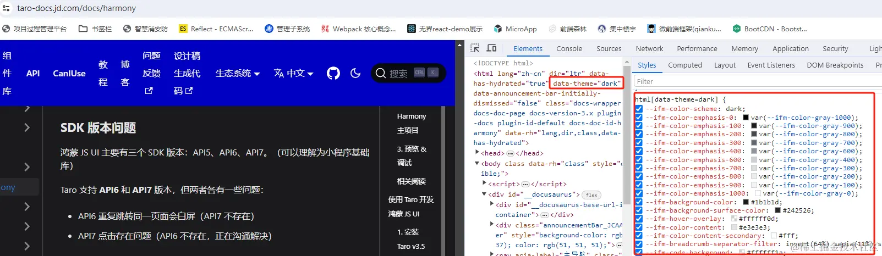Open the MicroApp bookmark
Viewport: 882px width, 256px height.
[x=515, y=29]
